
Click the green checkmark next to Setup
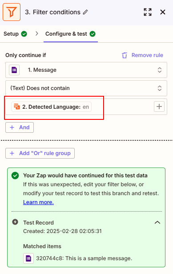point(24,34)
